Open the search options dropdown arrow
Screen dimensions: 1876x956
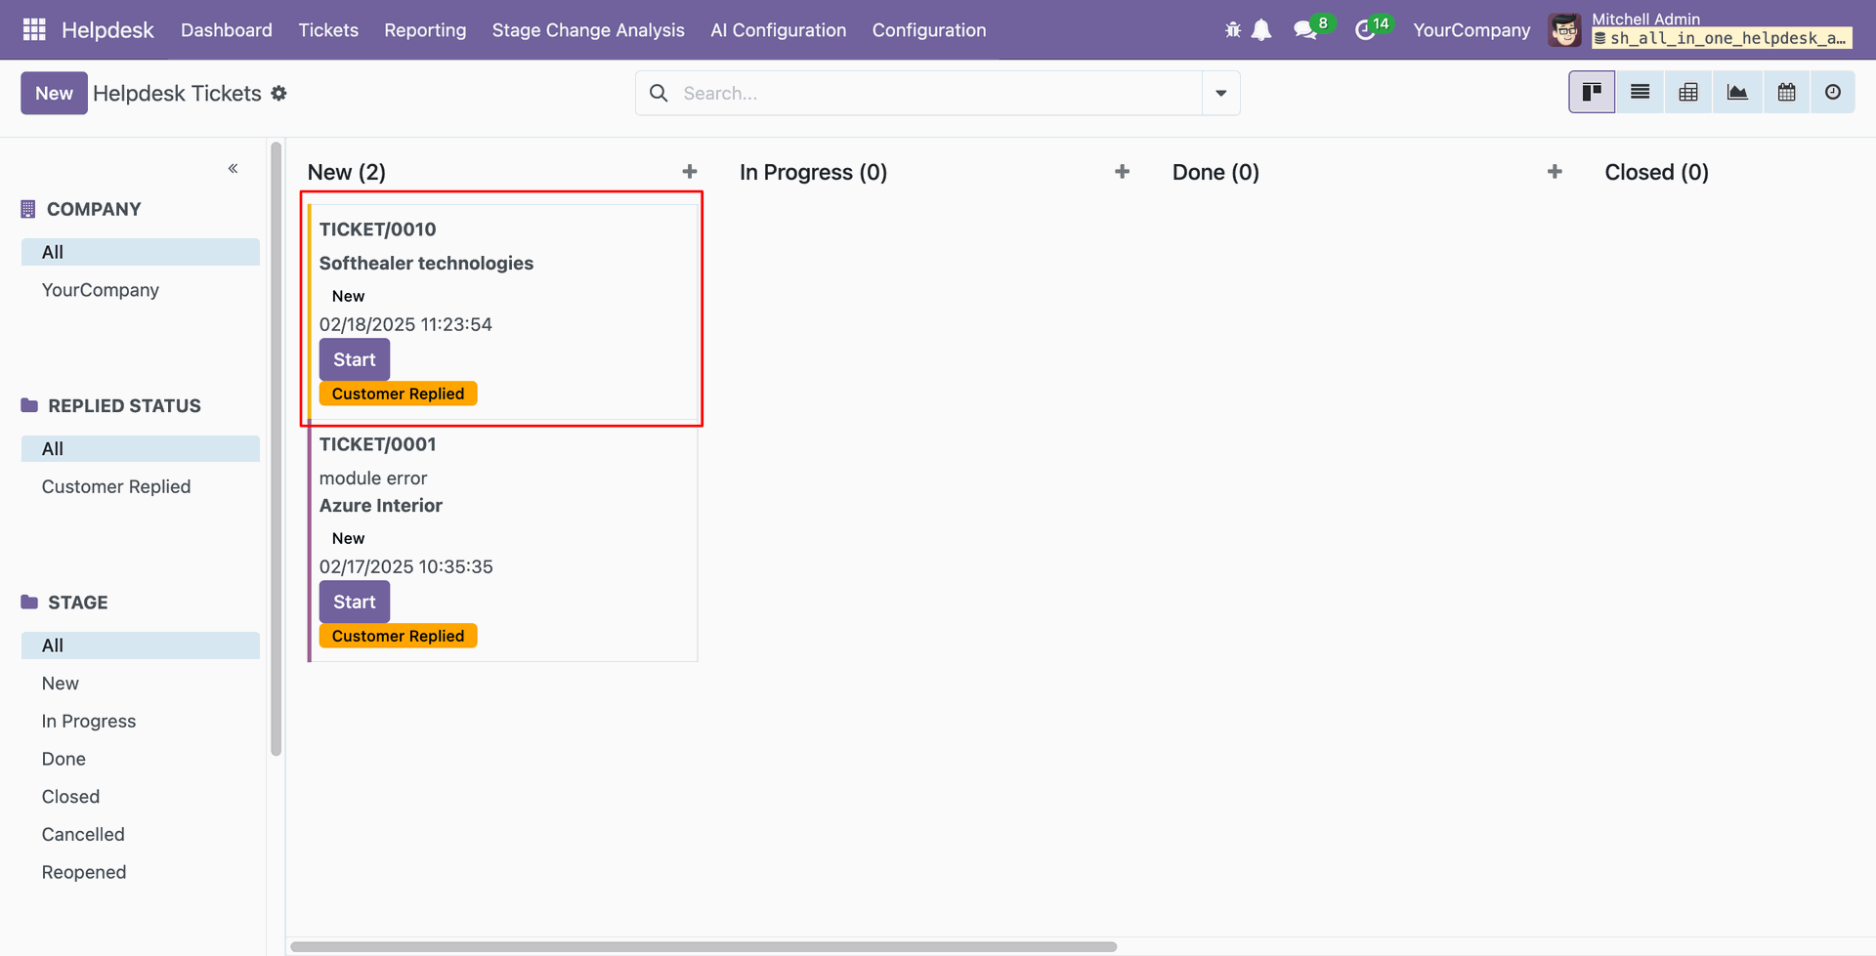coord(1221,93)
